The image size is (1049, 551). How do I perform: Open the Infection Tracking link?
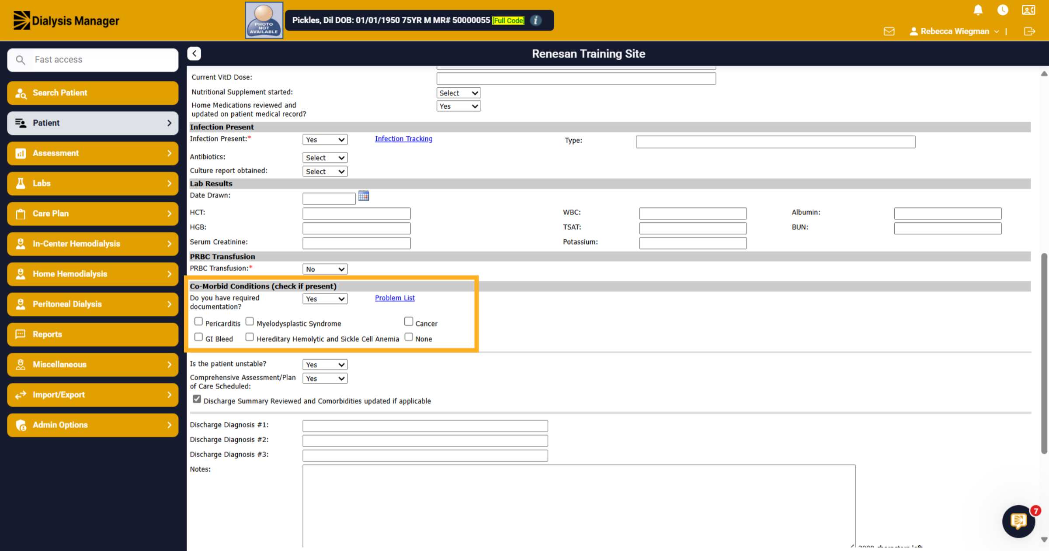(x=403, y=139)
